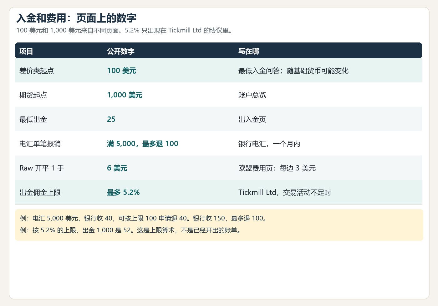Click the bold "1,000 美元" value in the 期货起点 row

coord(125,95)
